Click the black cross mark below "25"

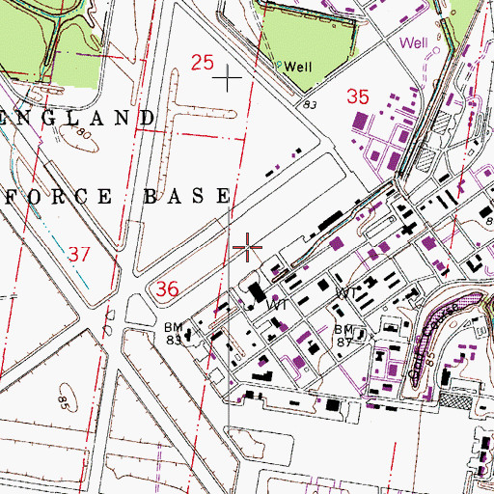point(228,78)
